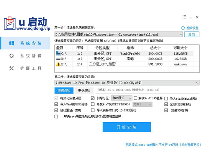Image resolution: width=203 pixels, height=161 pixels.
Task: Click the 531.20GB size cell
Action: 156,64
